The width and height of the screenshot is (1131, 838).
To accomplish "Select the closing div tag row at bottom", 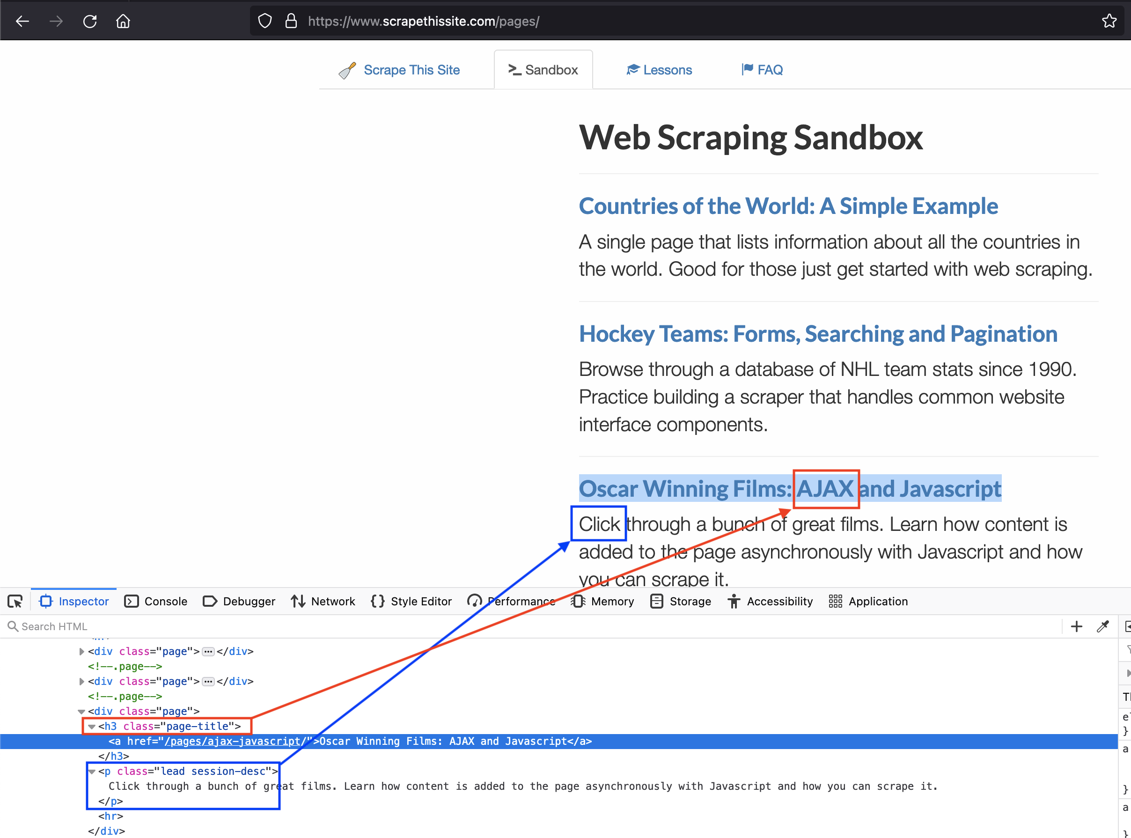I will [107, 831].
